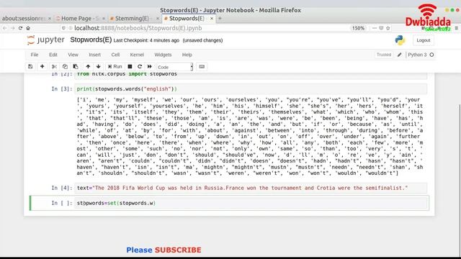Screen dimensions: 461x259
Task: Click the stopwords output list text
Action: pos(250,136)
